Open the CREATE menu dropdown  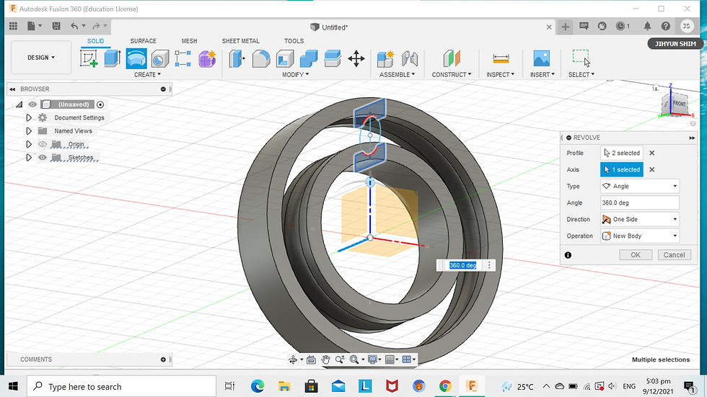(147, 75)
